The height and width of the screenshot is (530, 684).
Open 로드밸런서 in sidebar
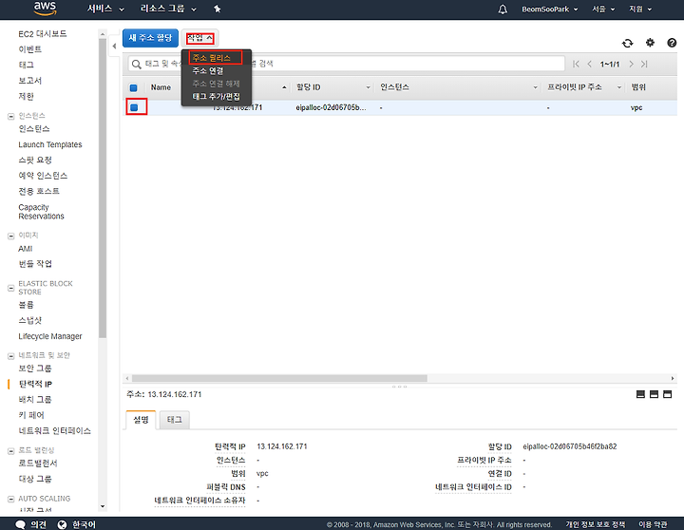[x=37, y=464]
